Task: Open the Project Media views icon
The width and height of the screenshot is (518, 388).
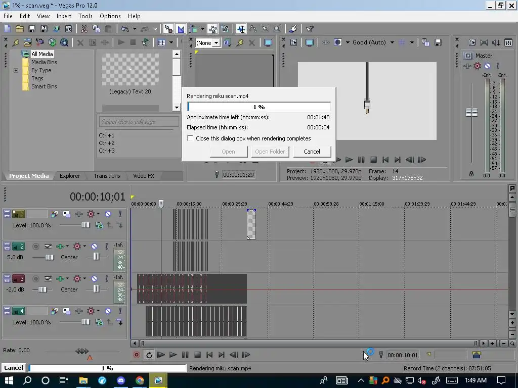Action: [161, 42]
